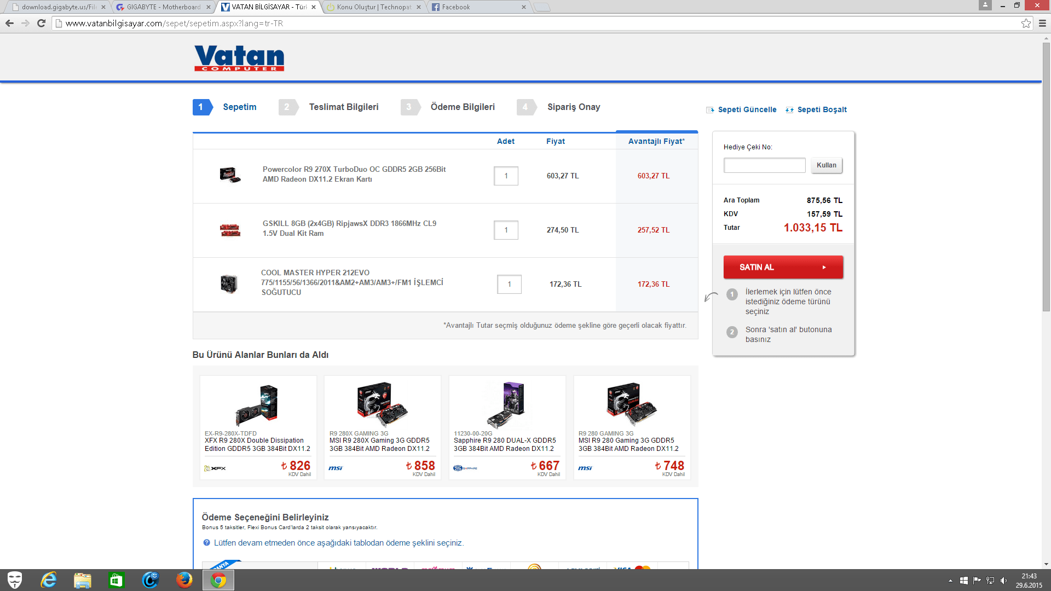This screenshot has height=591, width=1051.
Task: Go back with browser back arrow
Action: 9,23
